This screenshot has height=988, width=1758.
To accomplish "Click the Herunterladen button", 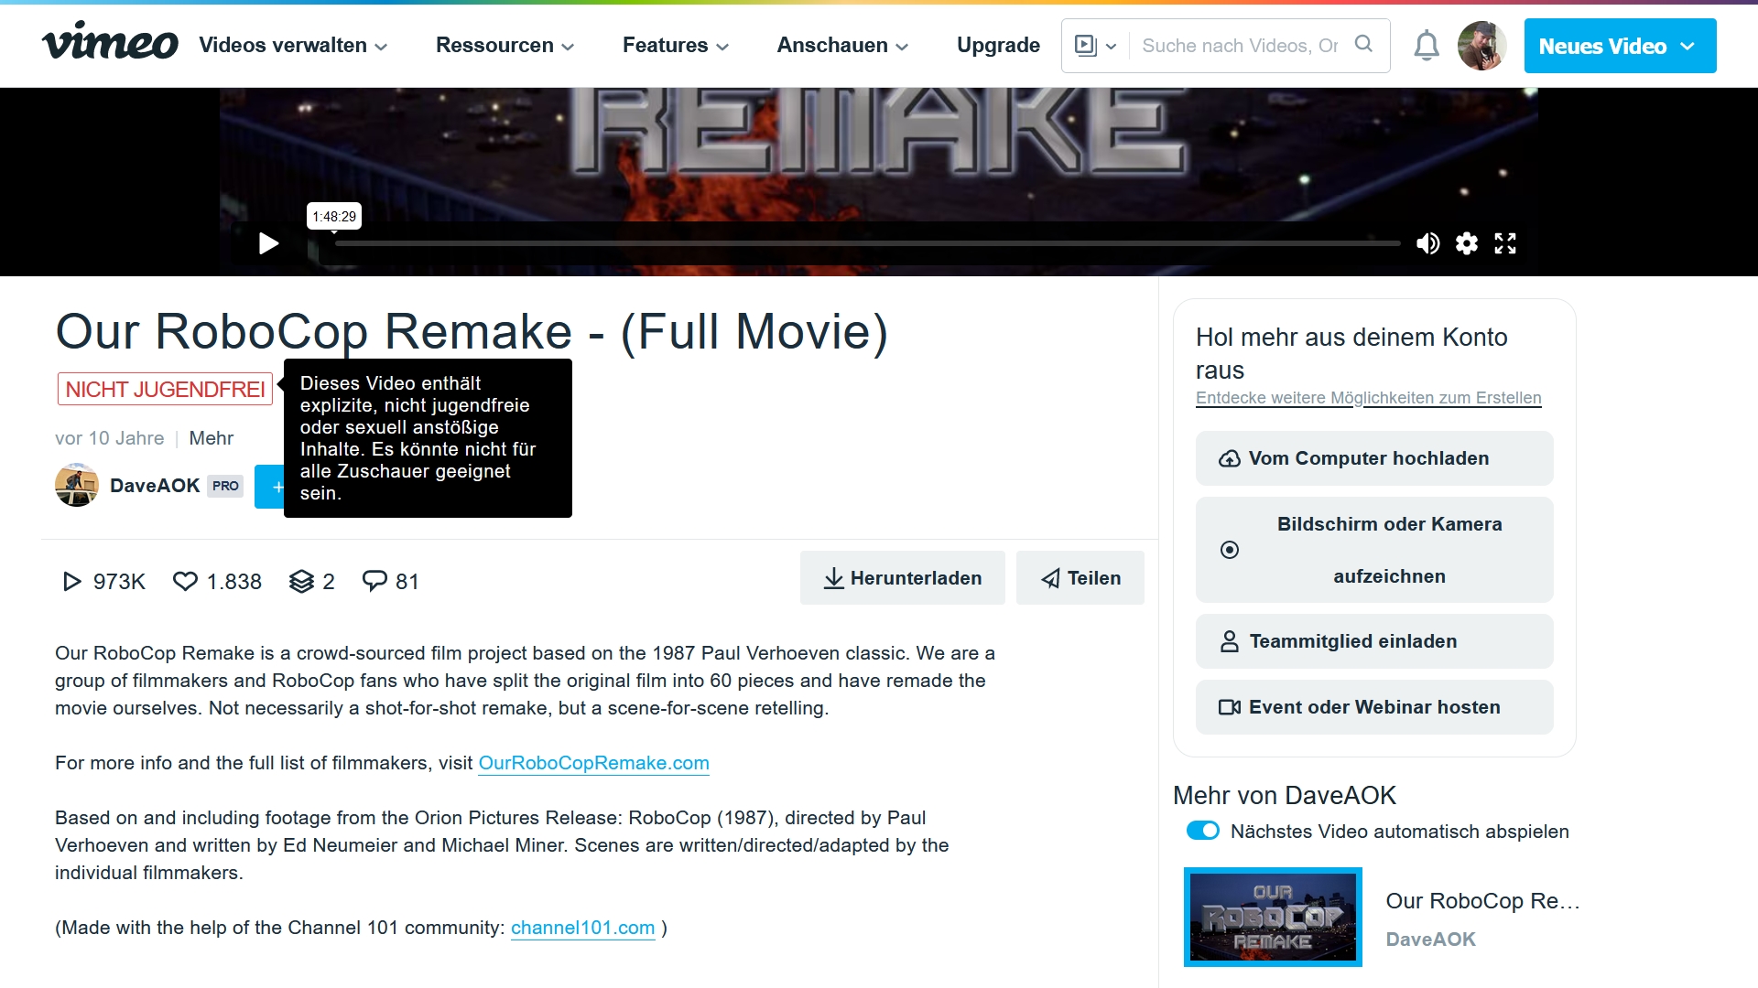I will (902, 578).
